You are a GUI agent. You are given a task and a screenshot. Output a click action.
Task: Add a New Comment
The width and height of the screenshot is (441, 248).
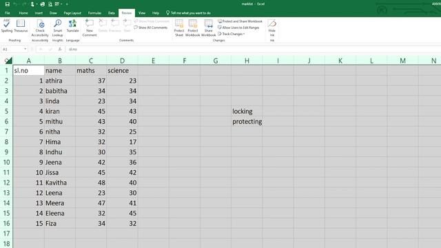(x=90, y=28)
